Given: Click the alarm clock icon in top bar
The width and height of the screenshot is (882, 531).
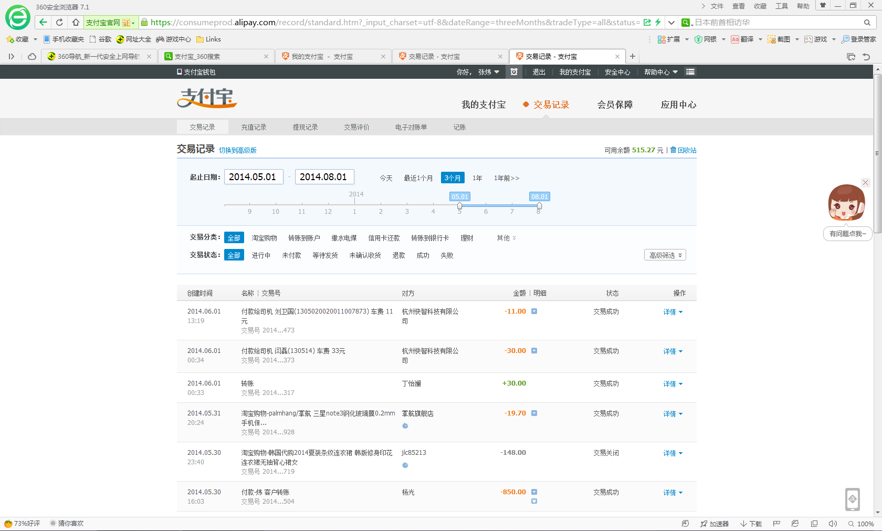Looking at the screenshot, I should click(x=514, y=72).
